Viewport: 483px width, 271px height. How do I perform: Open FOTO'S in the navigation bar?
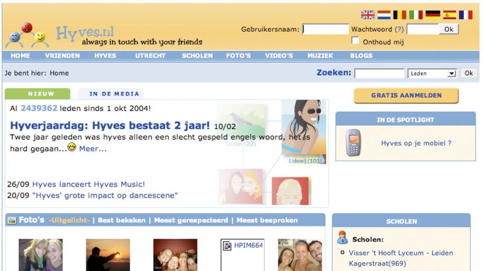click(238, 56)
